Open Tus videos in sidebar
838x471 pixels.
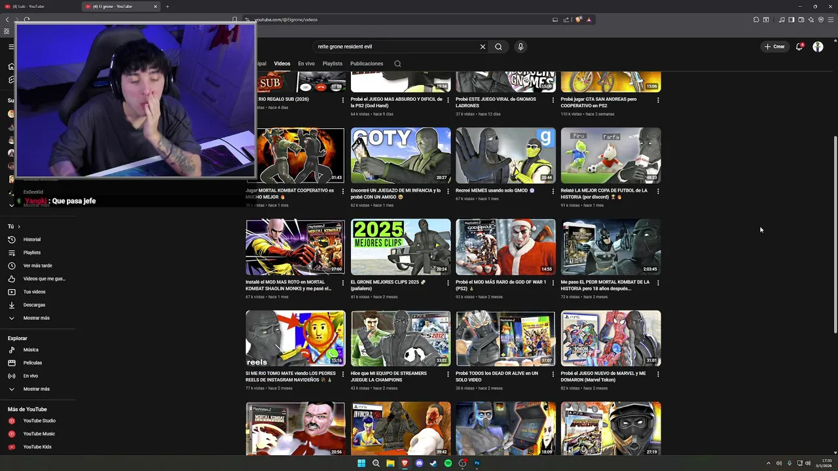(x=34, y=292)
